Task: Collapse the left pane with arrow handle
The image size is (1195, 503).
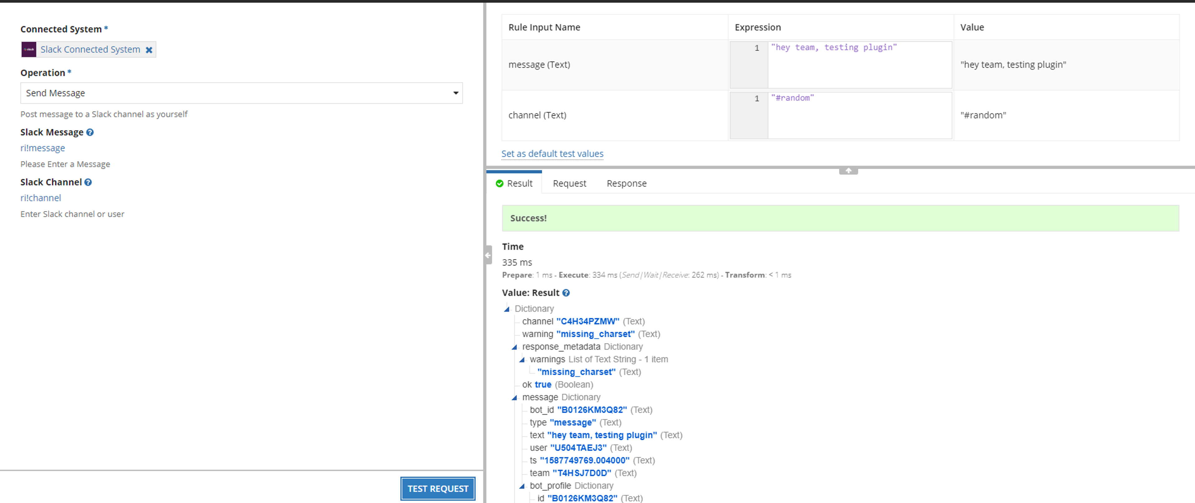Action: pyautogui.click(x=488, y=255)
